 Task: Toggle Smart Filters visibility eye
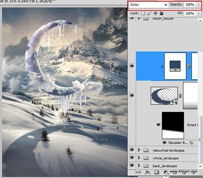click(158, 124)
